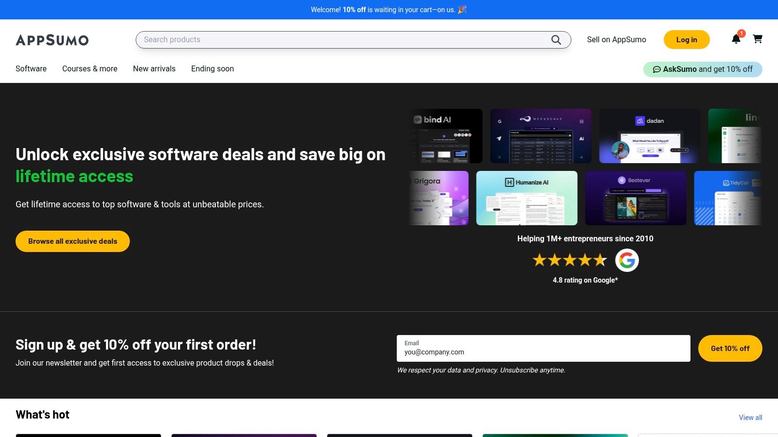Screen dimensions: 778x437
Task: Click the email address input field
Action: (x=543, y=352)
